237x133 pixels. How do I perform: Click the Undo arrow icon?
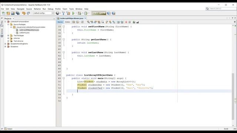point(24,13)
